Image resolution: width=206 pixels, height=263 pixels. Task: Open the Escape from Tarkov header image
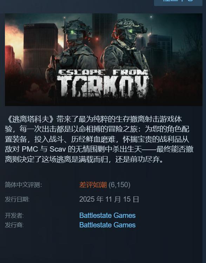coord(104,60)
